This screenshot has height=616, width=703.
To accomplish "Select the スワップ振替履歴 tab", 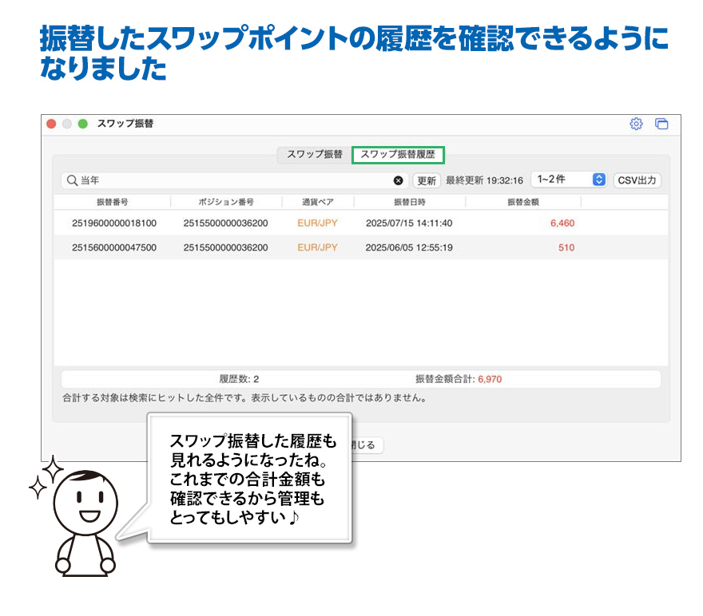I will [x=398, y=154].
